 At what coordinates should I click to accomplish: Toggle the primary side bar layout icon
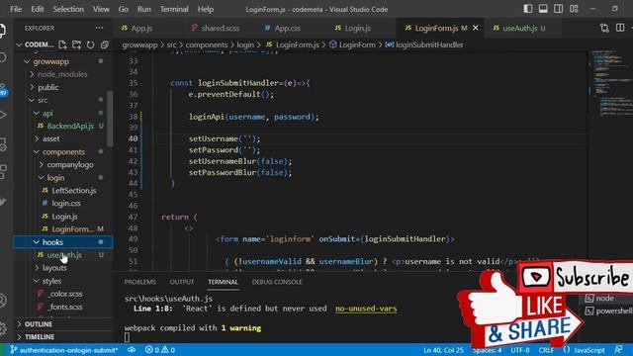click(527, 9)
